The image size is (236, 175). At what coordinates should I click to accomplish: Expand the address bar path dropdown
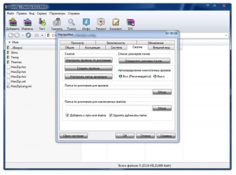(x=226, y=35)
